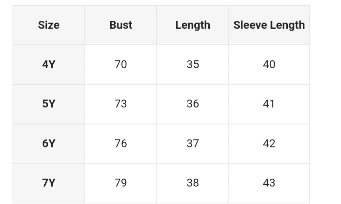Viewport: 341px width, 204px height.
Task: Click the Sleeve Length column header
Action: [x=269, y=25]
